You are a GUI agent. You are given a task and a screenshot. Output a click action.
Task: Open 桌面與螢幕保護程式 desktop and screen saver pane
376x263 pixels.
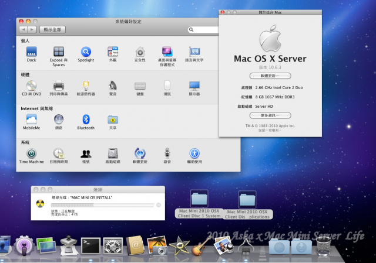coord(167,56)
